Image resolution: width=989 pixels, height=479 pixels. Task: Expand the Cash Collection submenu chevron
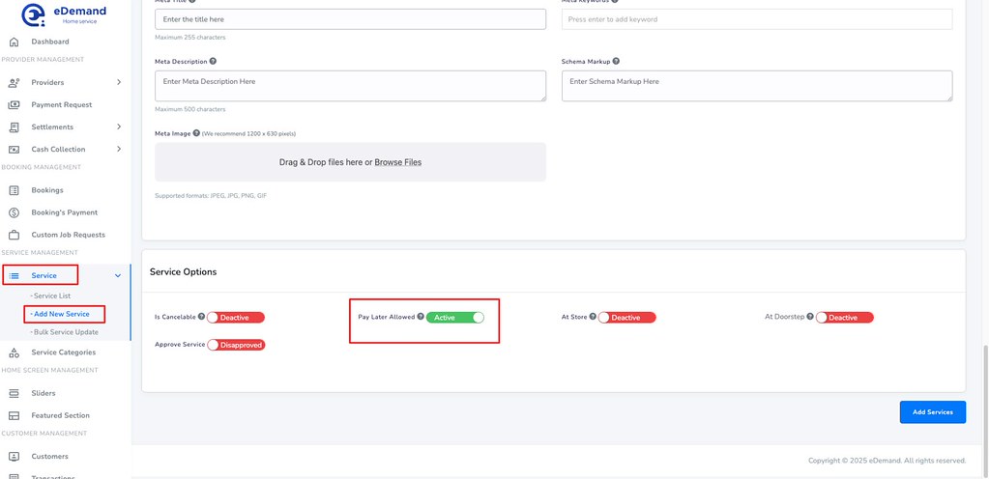pos(119,150)
